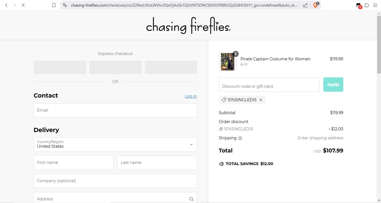The image size is (381, 203).
Task: Remove the 10%SINGLEDIS discount code
Action: coord(261,100)
